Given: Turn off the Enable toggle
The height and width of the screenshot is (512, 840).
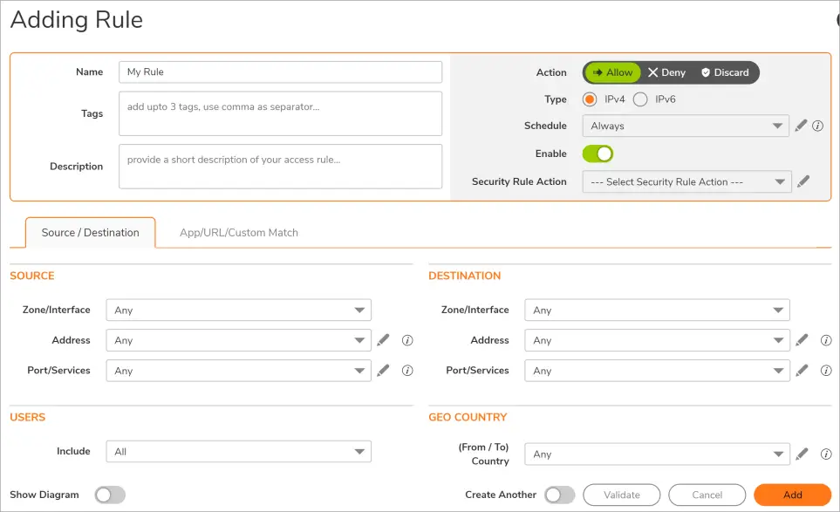Looking at the screenshot, I should [x=598, y=154].
